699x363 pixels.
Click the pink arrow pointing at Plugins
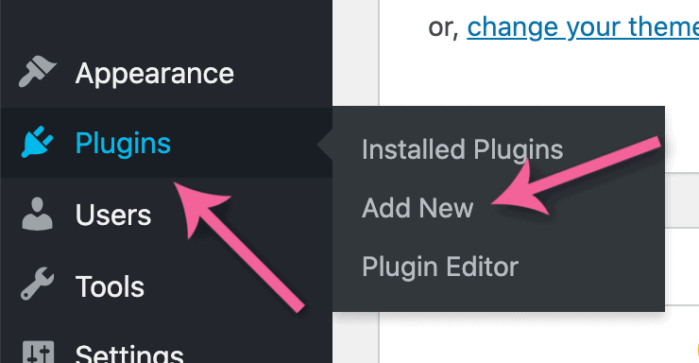[x=239, y=247]
